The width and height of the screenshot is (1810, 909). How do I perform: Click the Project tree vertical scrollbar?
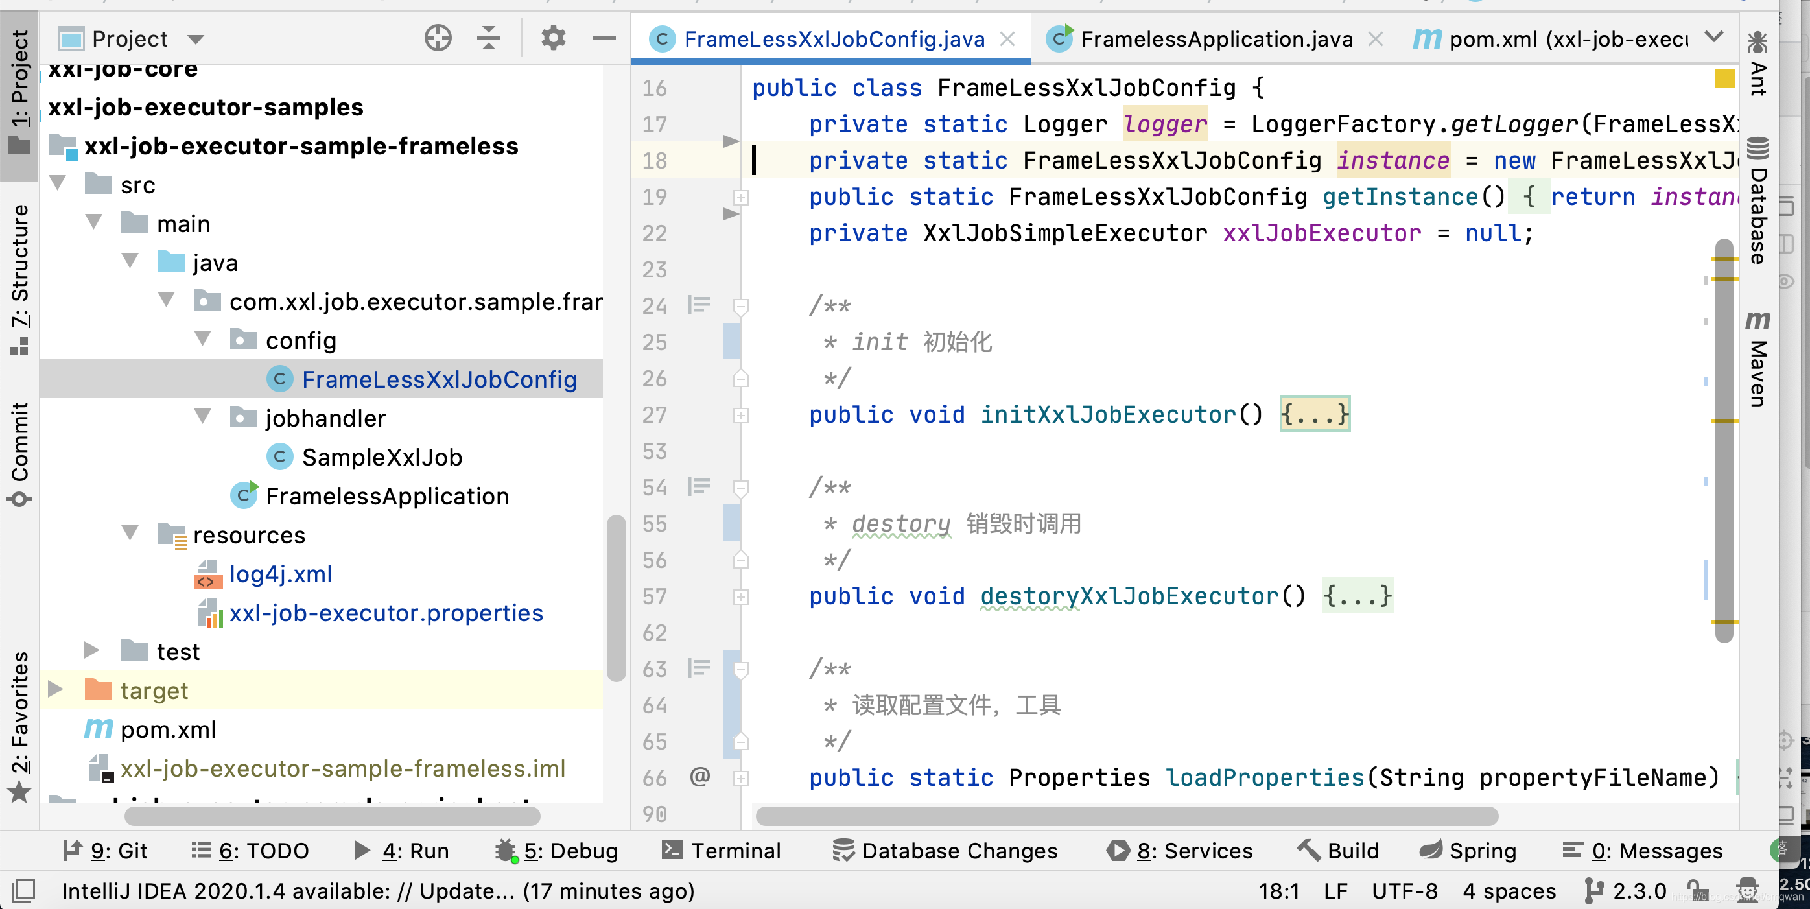(x=617, y=598)
